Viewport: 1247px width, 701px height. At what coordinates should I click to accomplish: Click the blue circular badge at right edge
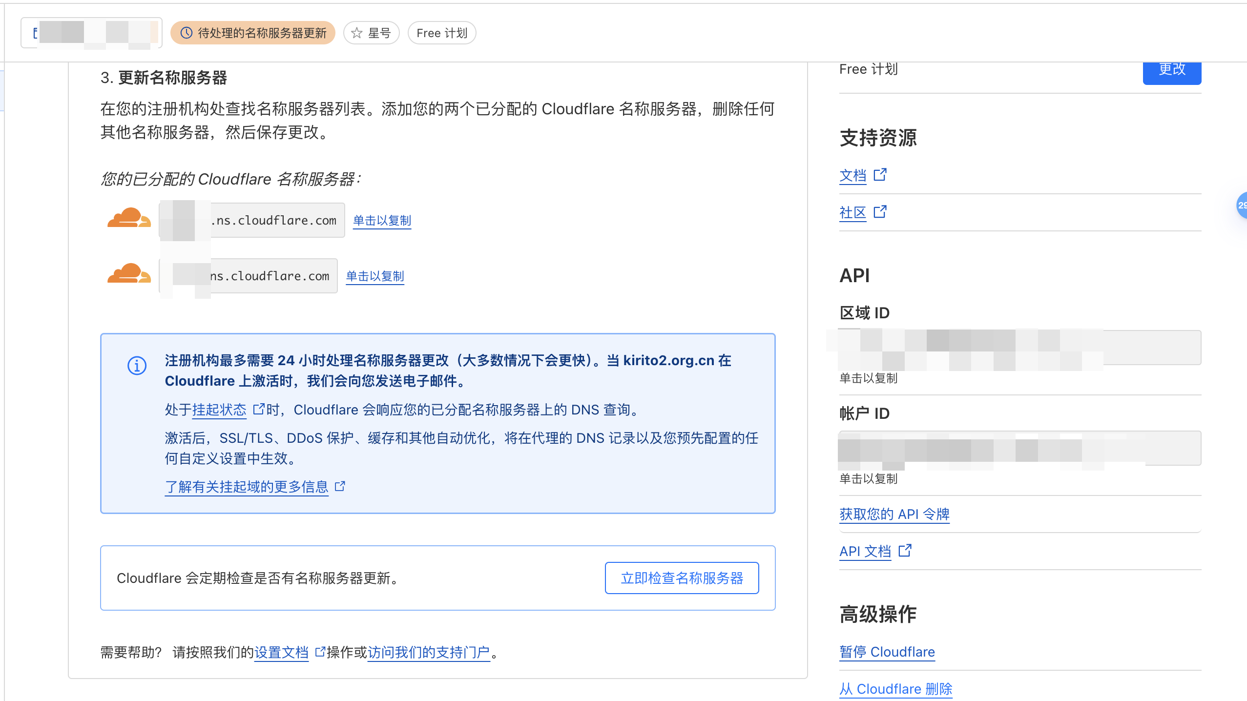click(1242, 205)
